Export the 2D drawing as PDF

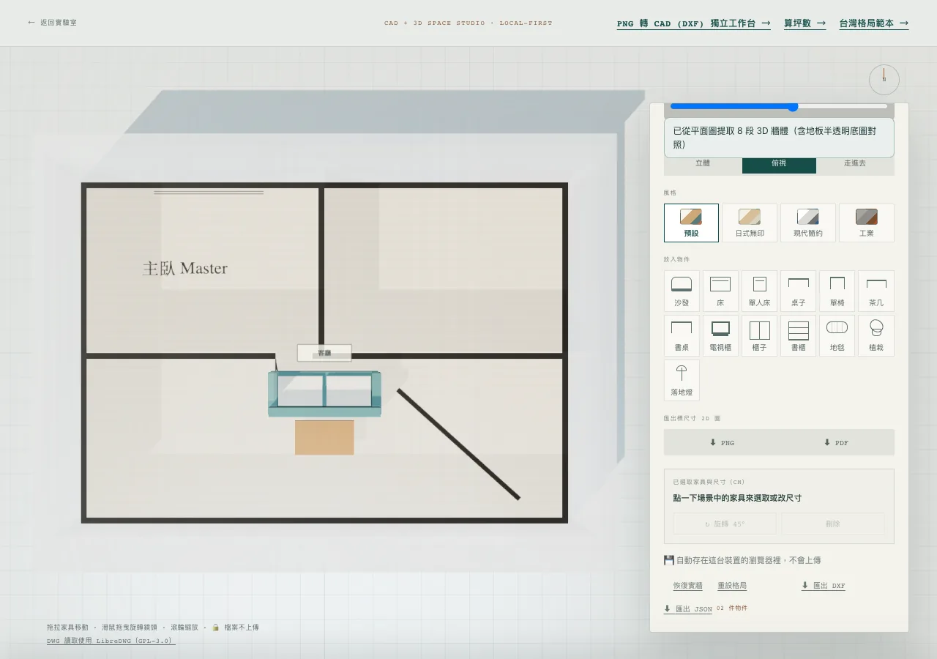837,442
